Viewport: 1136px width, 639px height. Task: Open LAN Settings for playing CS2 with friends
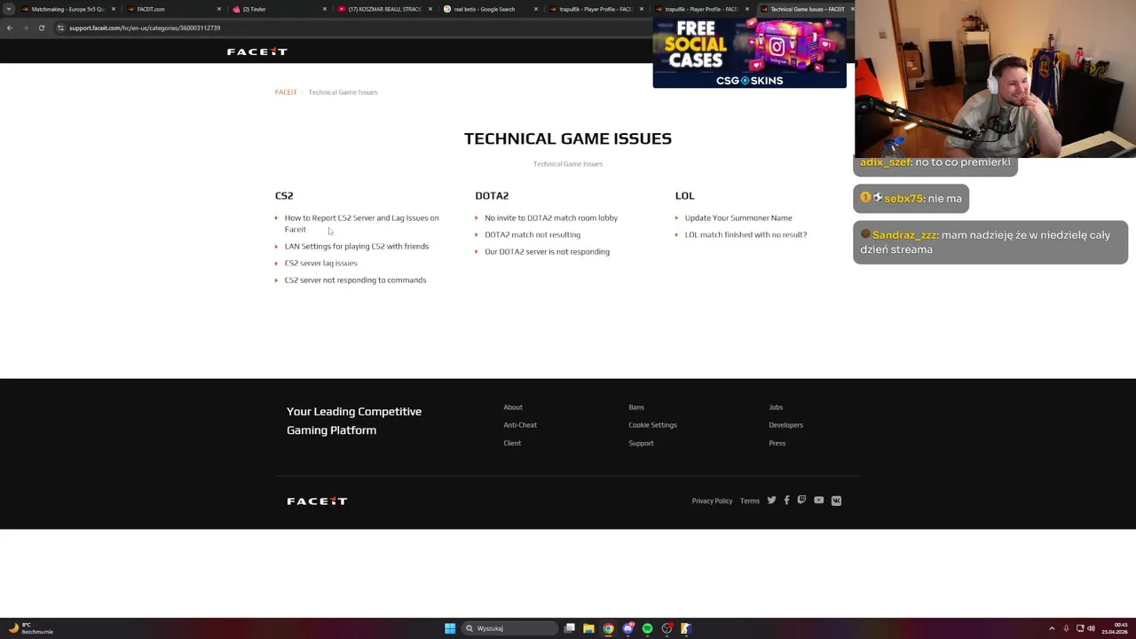pos(356,246)
